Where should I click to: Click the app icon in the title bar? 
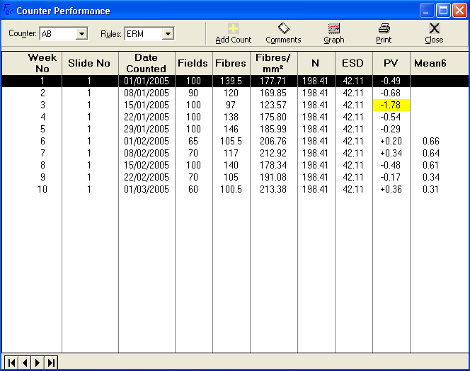(8, 10)
